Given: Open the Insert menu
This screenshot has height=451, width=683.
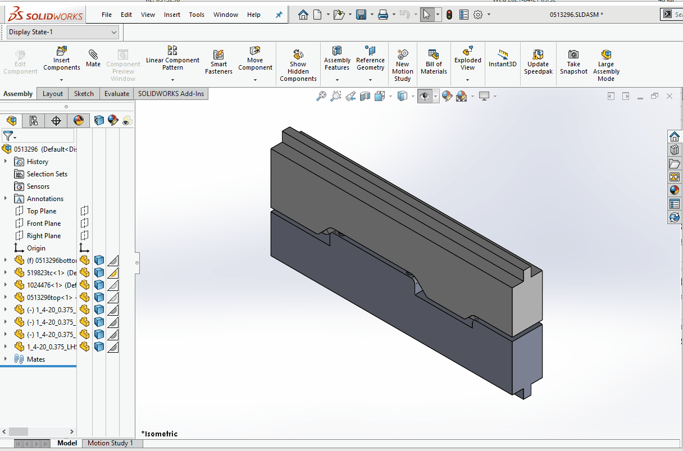Looking at the screenshot, I should click(172, 15).
